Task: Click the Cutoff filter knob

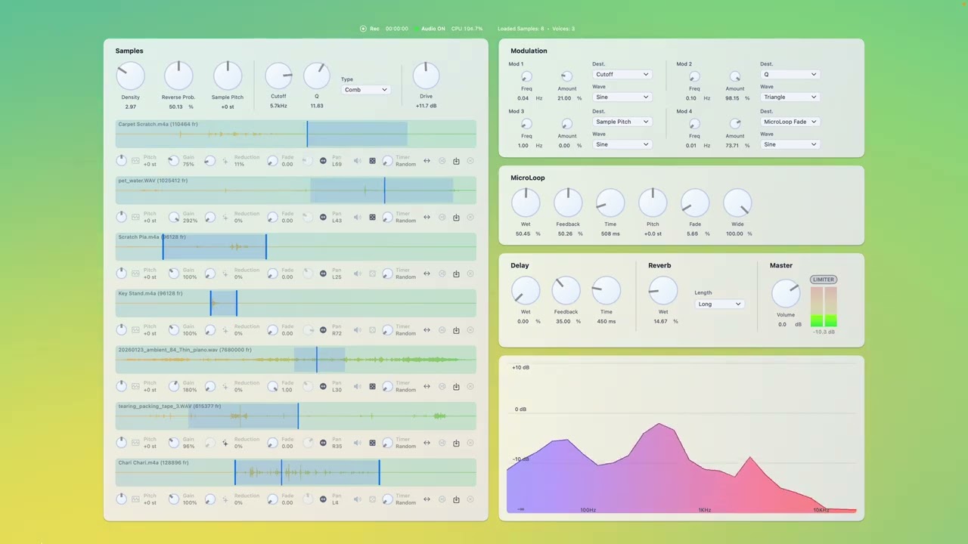Action: coord(278,76)
